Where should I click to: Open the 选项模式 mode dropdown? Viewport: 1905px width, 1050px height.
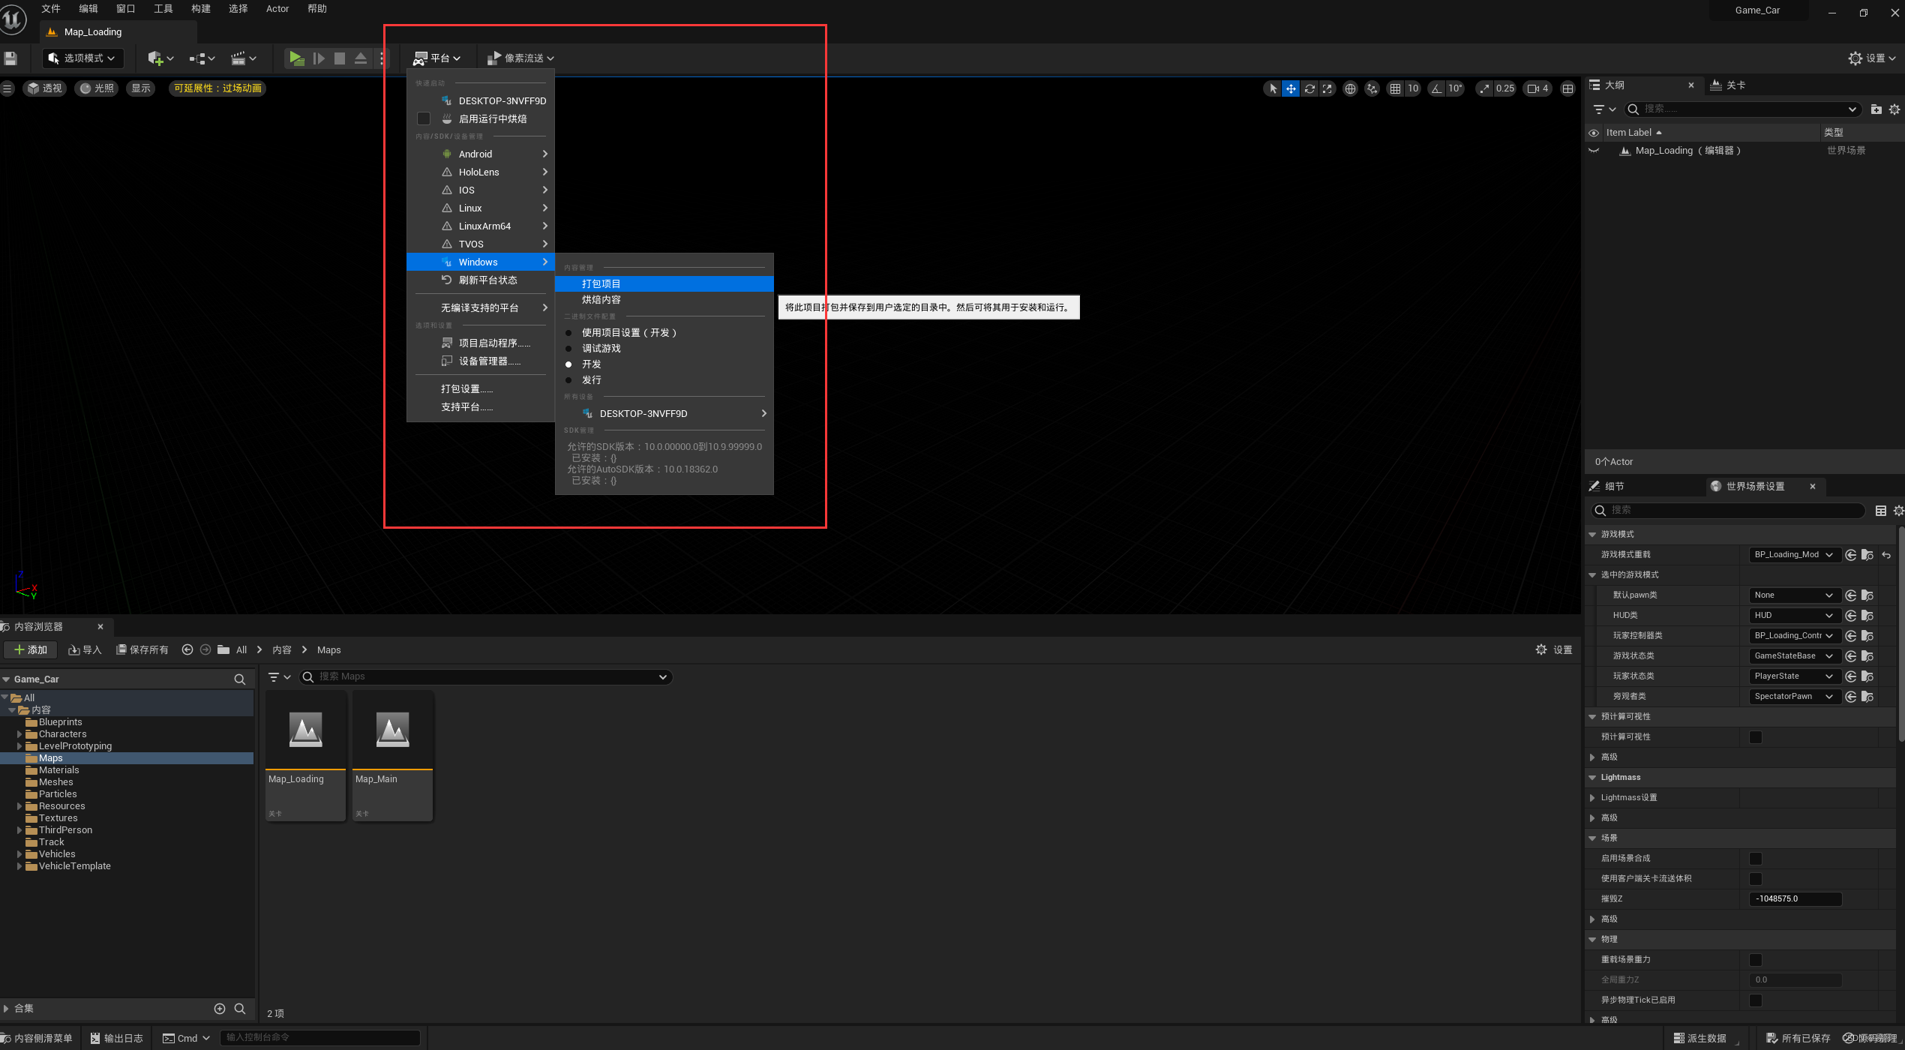click(82, 58)
